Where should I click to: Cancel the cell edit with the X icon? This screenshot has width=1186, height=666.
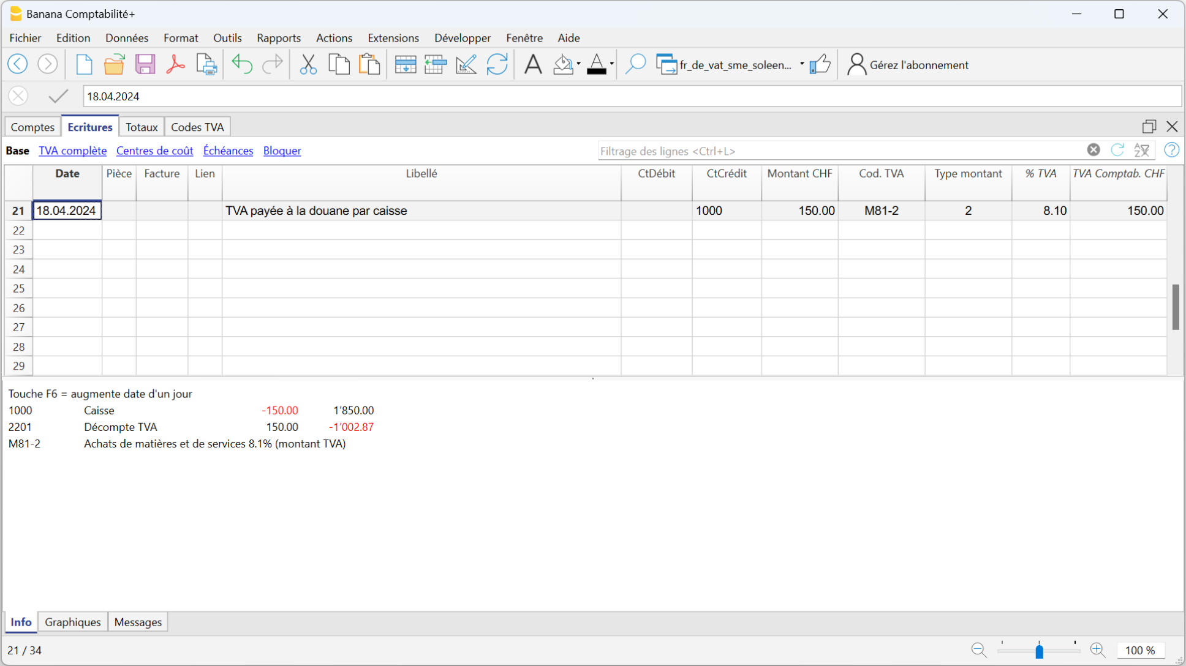click(18, 96)
